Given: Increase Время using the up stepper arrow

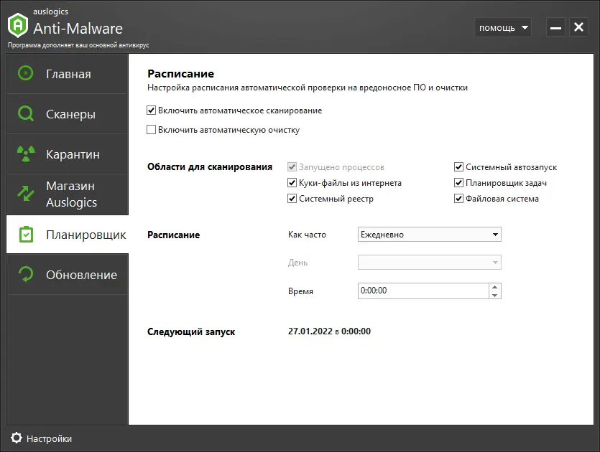Looking at the screenshot, I should pos(496,288).
